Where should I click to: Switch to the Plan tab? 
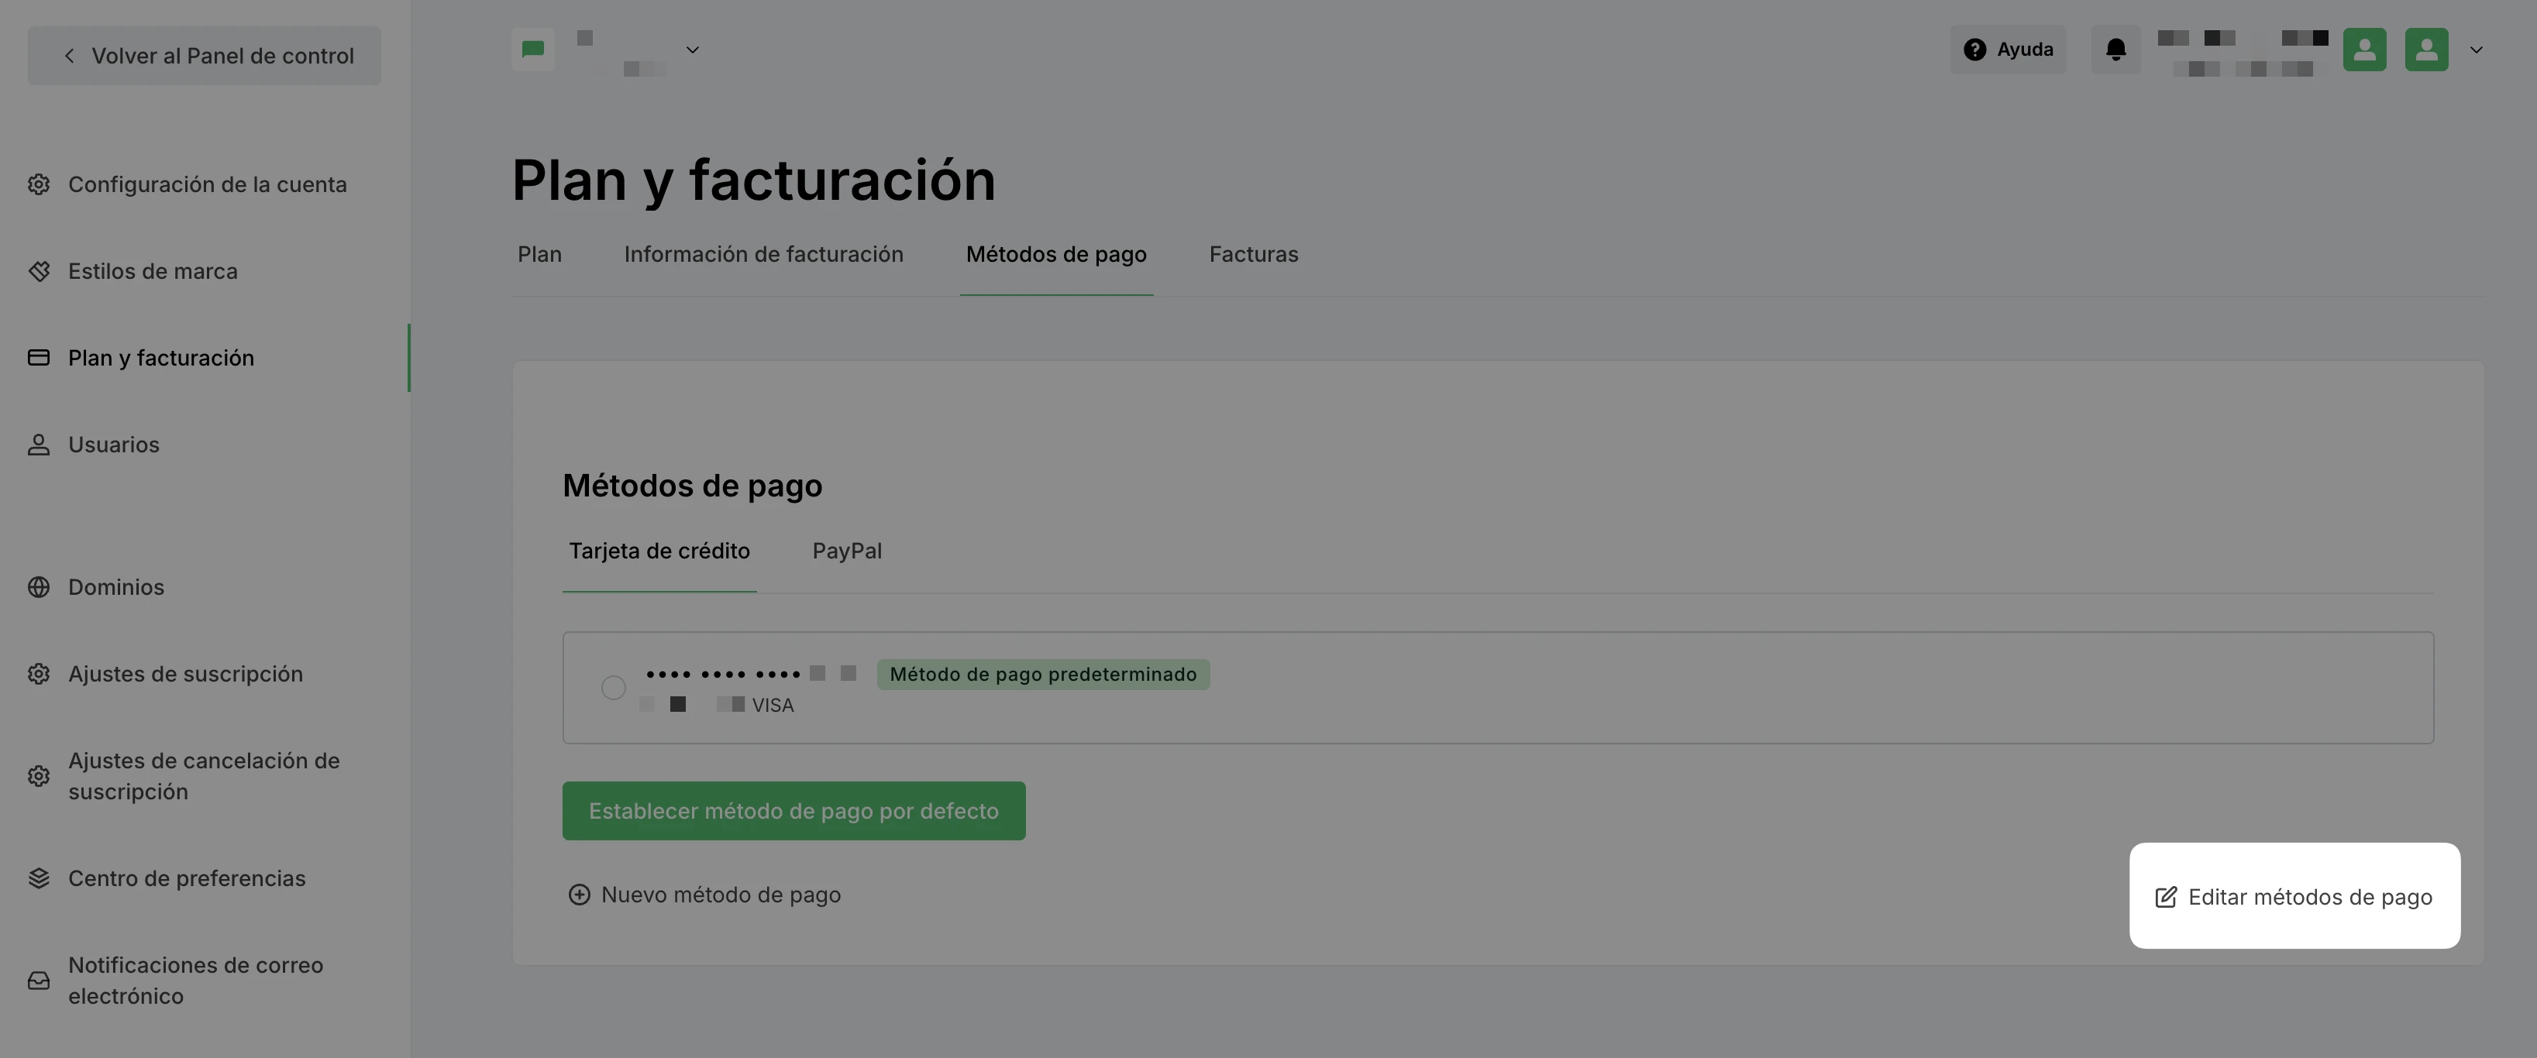[x=539, y=255]
